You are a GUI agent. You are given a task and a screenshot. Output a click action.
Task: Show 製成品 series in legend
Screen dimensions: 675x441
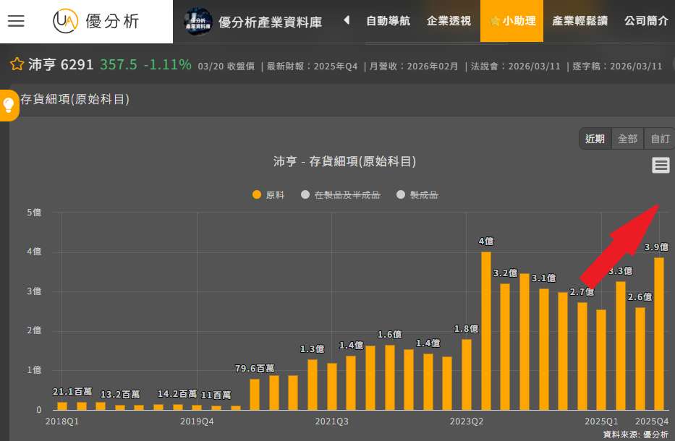coord(417,194)
